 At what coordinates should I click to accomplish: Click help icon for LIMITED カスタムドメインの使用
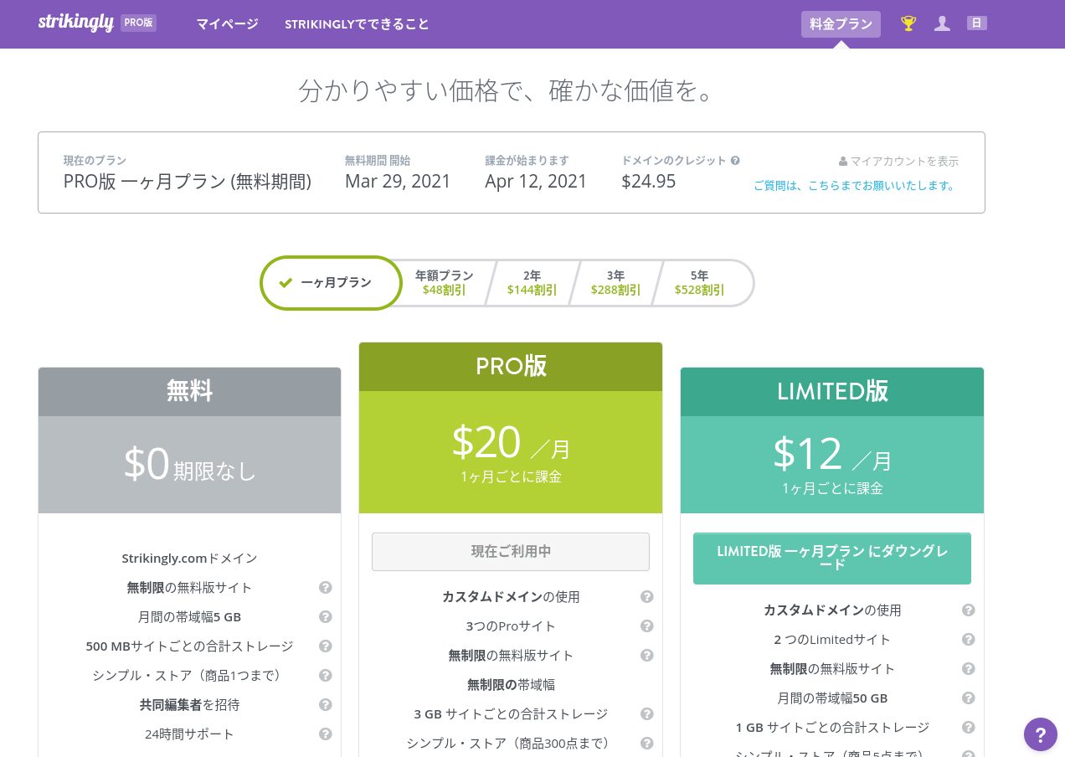click(969, 610)
